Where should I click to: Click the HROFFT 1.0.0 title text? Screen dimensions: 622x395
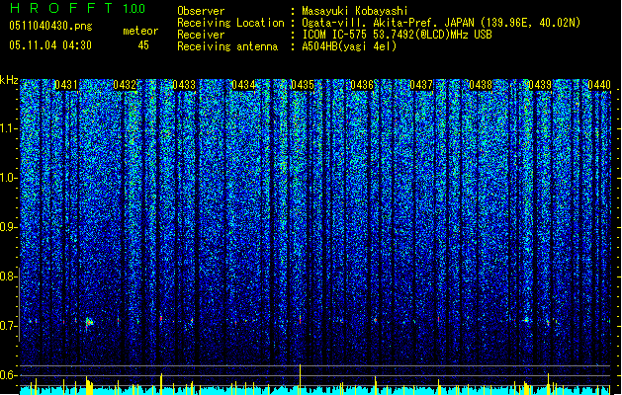pos(77,8)
